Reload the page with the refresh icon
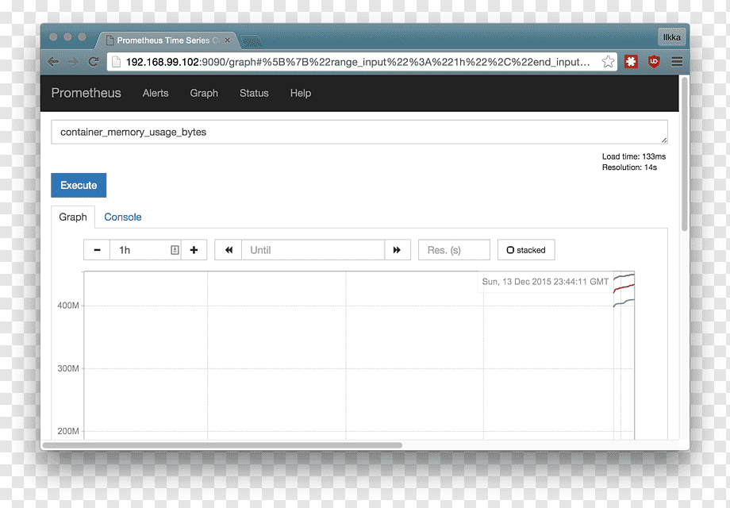730x508 pixels. (93, 61)
